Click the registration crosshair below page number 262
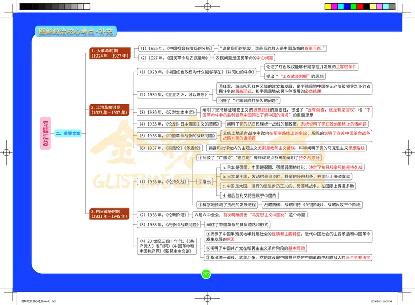 [x=207, y=298]
